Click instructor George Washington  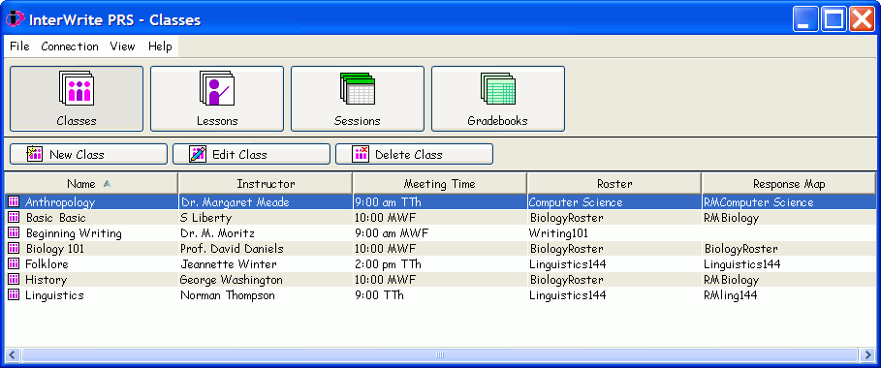click(232, 280)
